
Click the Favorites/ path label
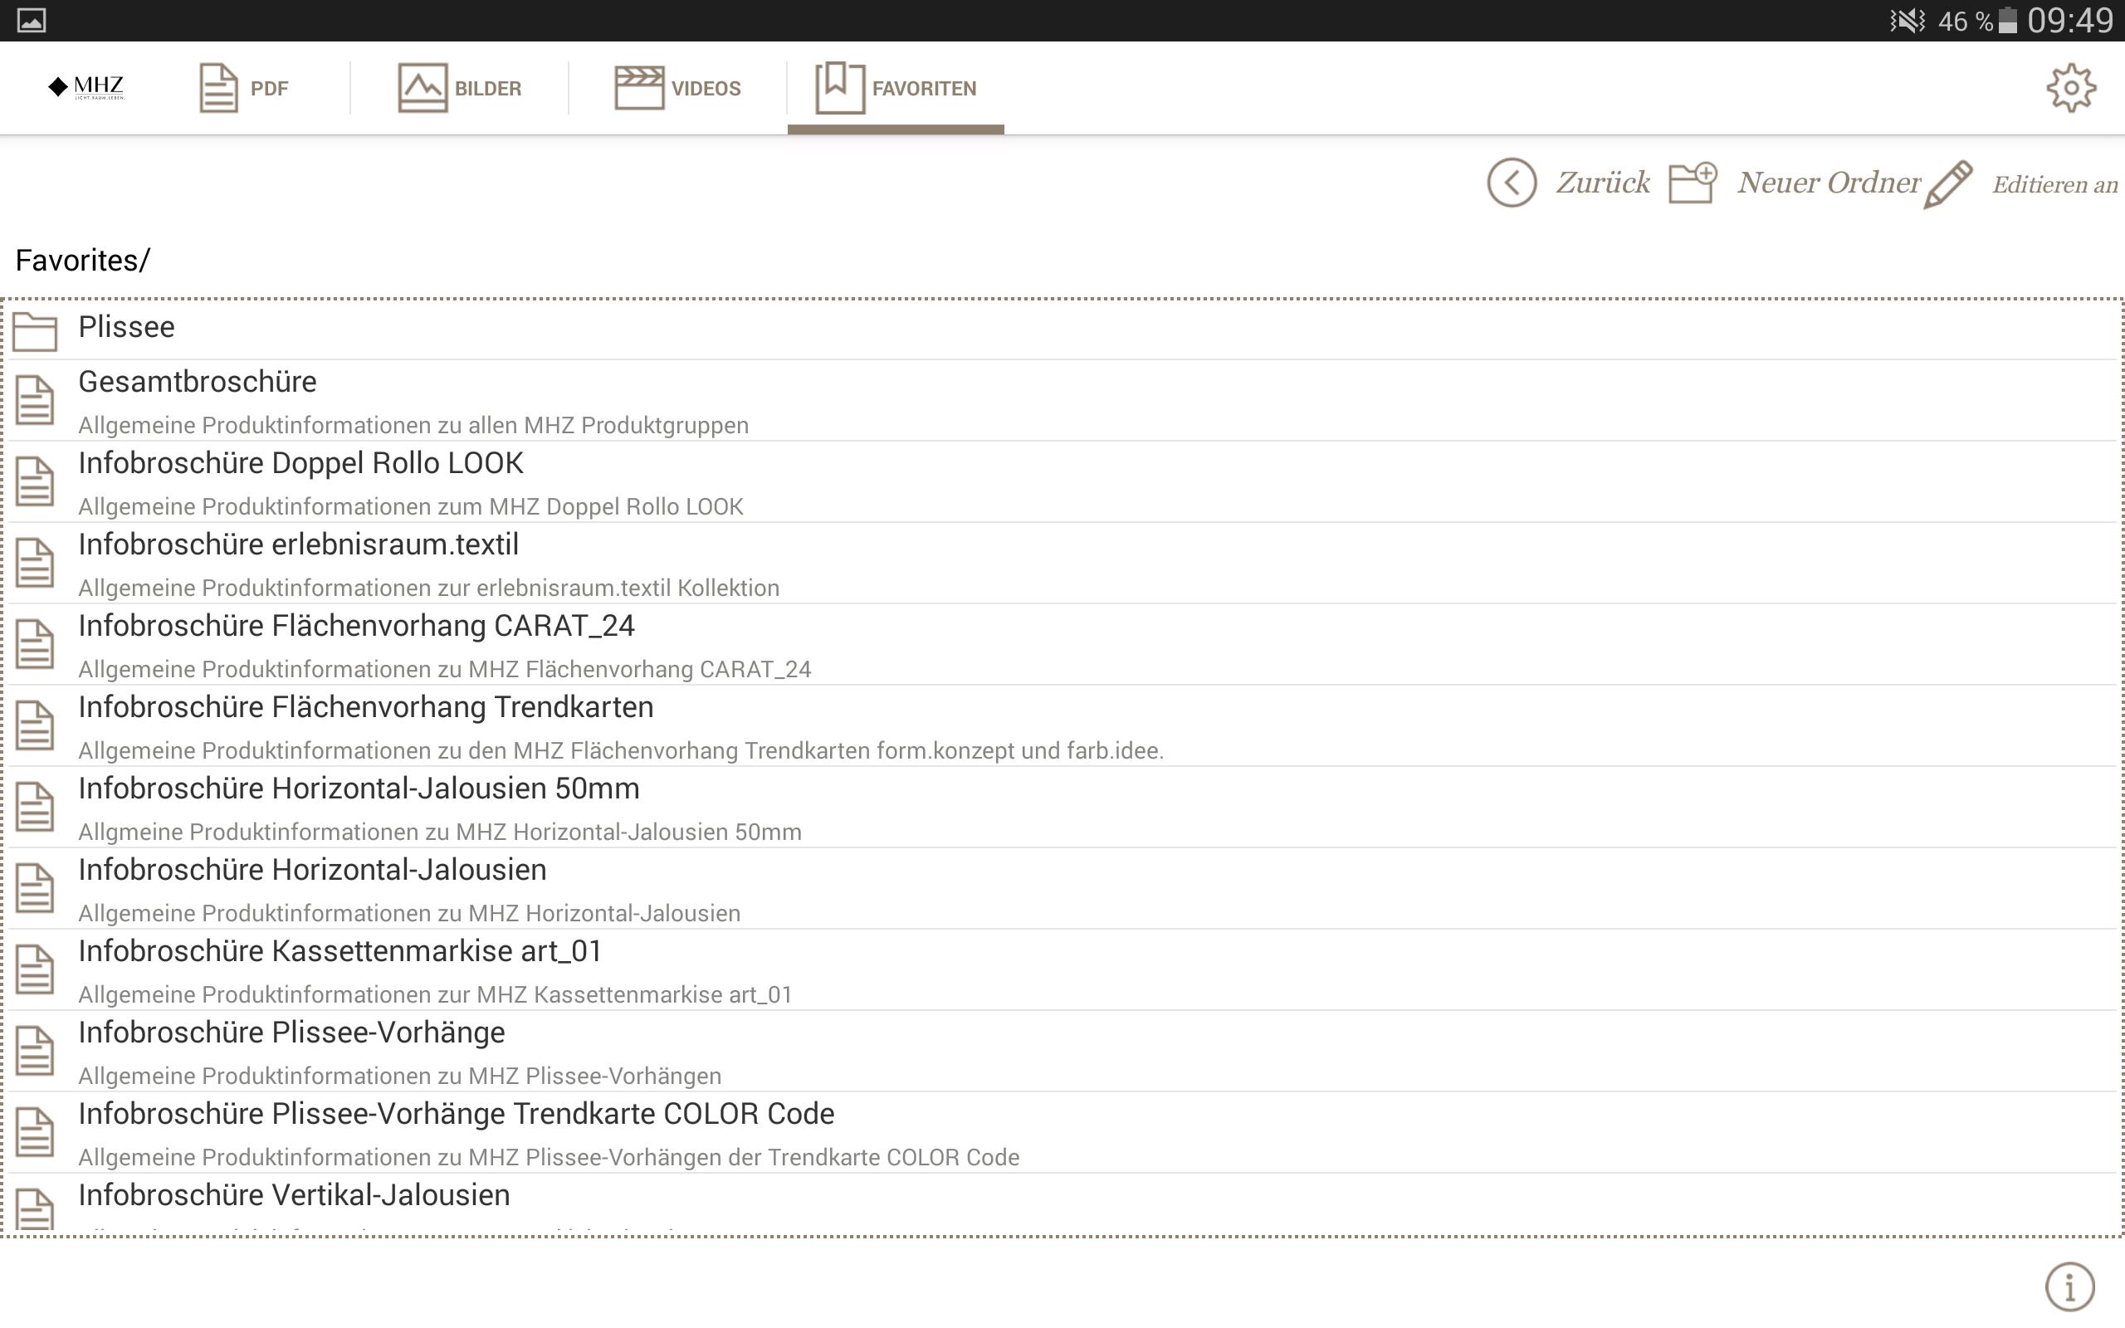pos(83,261)
